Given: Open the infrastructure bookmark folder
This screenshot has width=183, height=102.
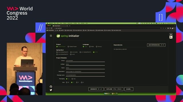Looking at the screenshot, I should pos(91,30).
